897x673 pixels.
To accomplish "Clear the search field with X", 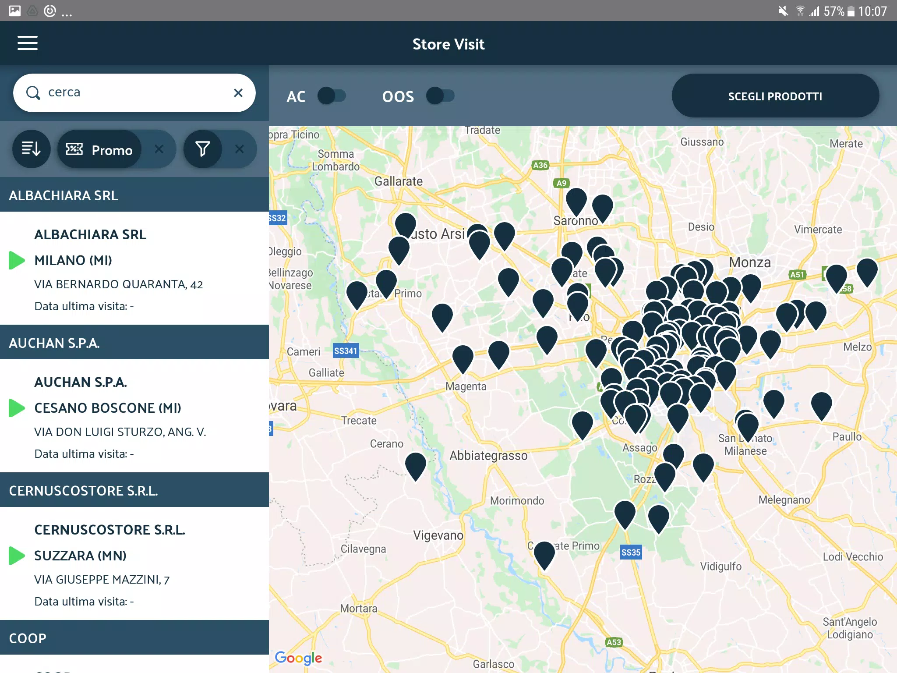I will pos(238,93).
